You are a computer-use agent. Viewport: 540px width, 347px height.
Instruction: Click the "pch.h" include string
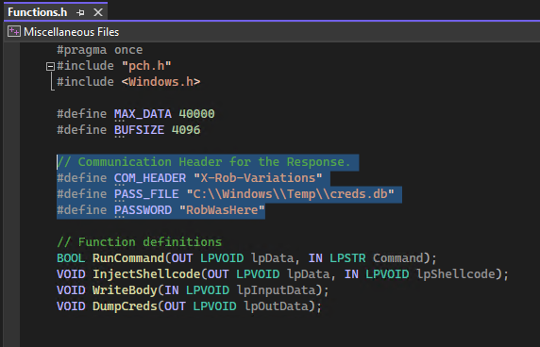[146, 66]
